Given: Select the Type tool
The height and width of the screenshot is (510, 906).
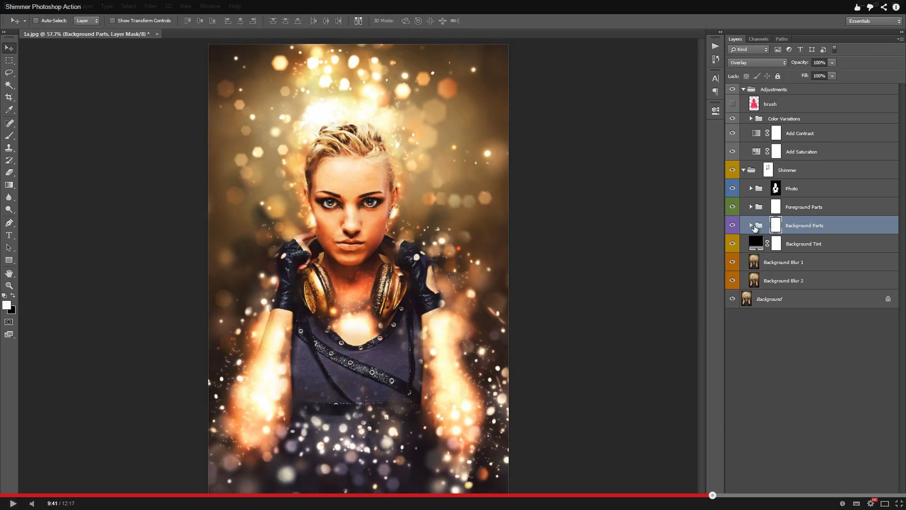Looking at the screenshot, I should tap(9, 235).
